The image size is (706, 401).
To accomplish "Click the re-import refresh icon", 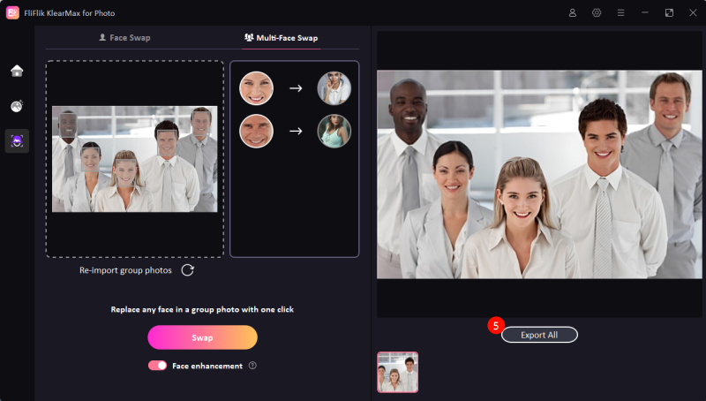I will [x=188, y=270].
